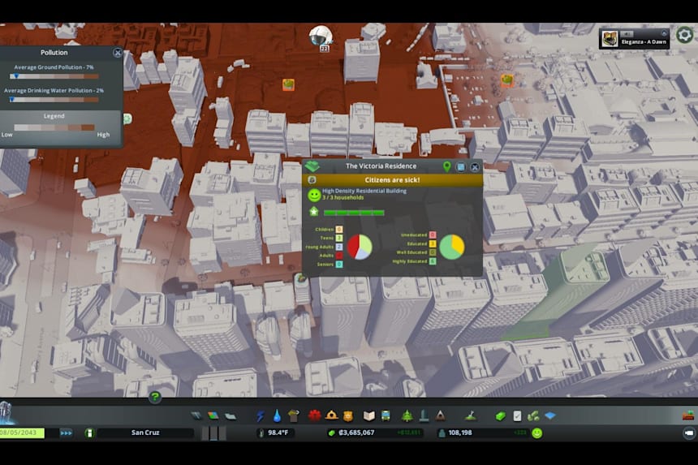Click the Adults red count swatch
698x465 pixels.
(339, 256)
